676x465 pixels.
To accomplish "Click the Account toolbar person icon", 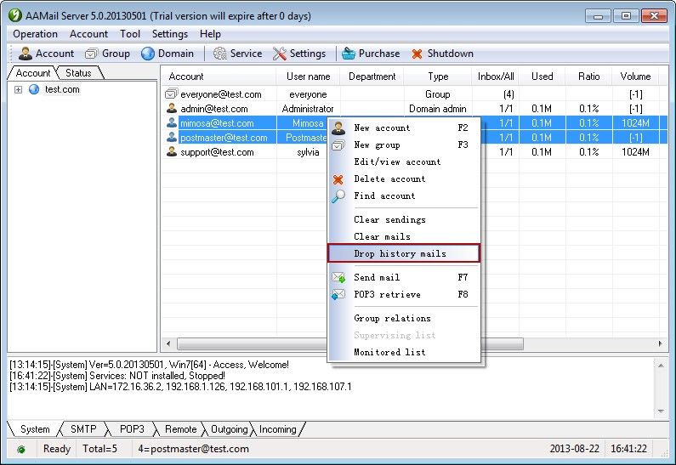I will point(26,54).
